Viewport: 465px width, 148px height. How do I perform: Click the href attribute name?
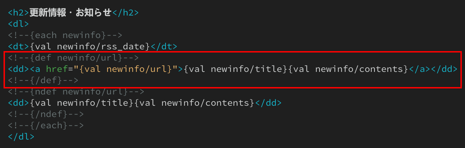click(x=57, y=69)
